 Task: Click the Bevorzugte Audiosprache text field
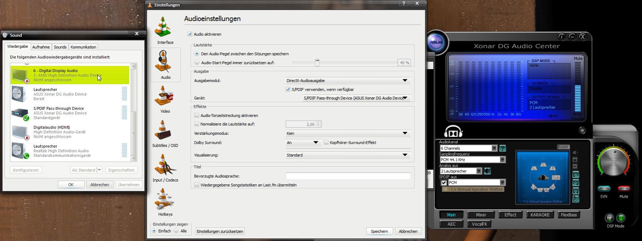pos(348,176)
